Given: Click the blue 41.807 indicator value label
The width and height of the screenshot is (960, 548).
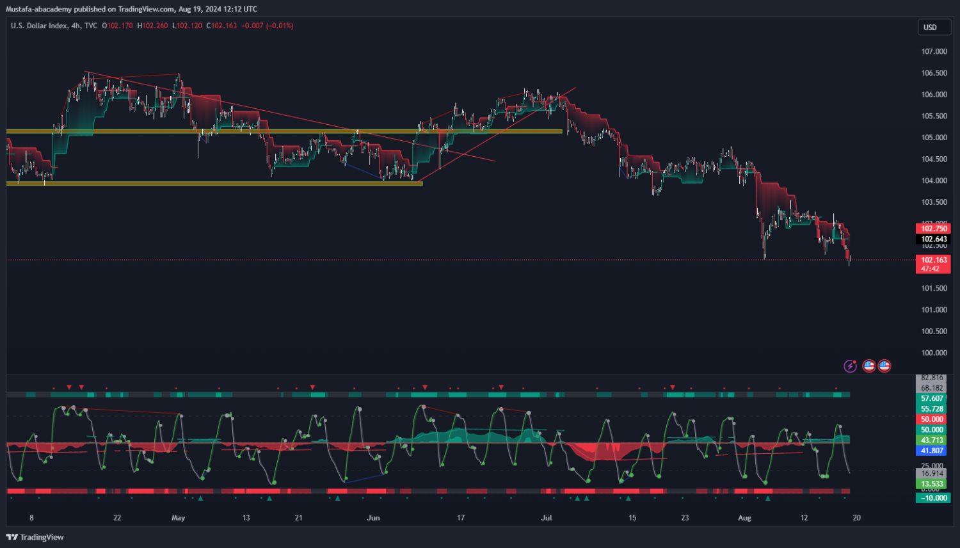Looking at the screenshot, I should click(932, 451).
